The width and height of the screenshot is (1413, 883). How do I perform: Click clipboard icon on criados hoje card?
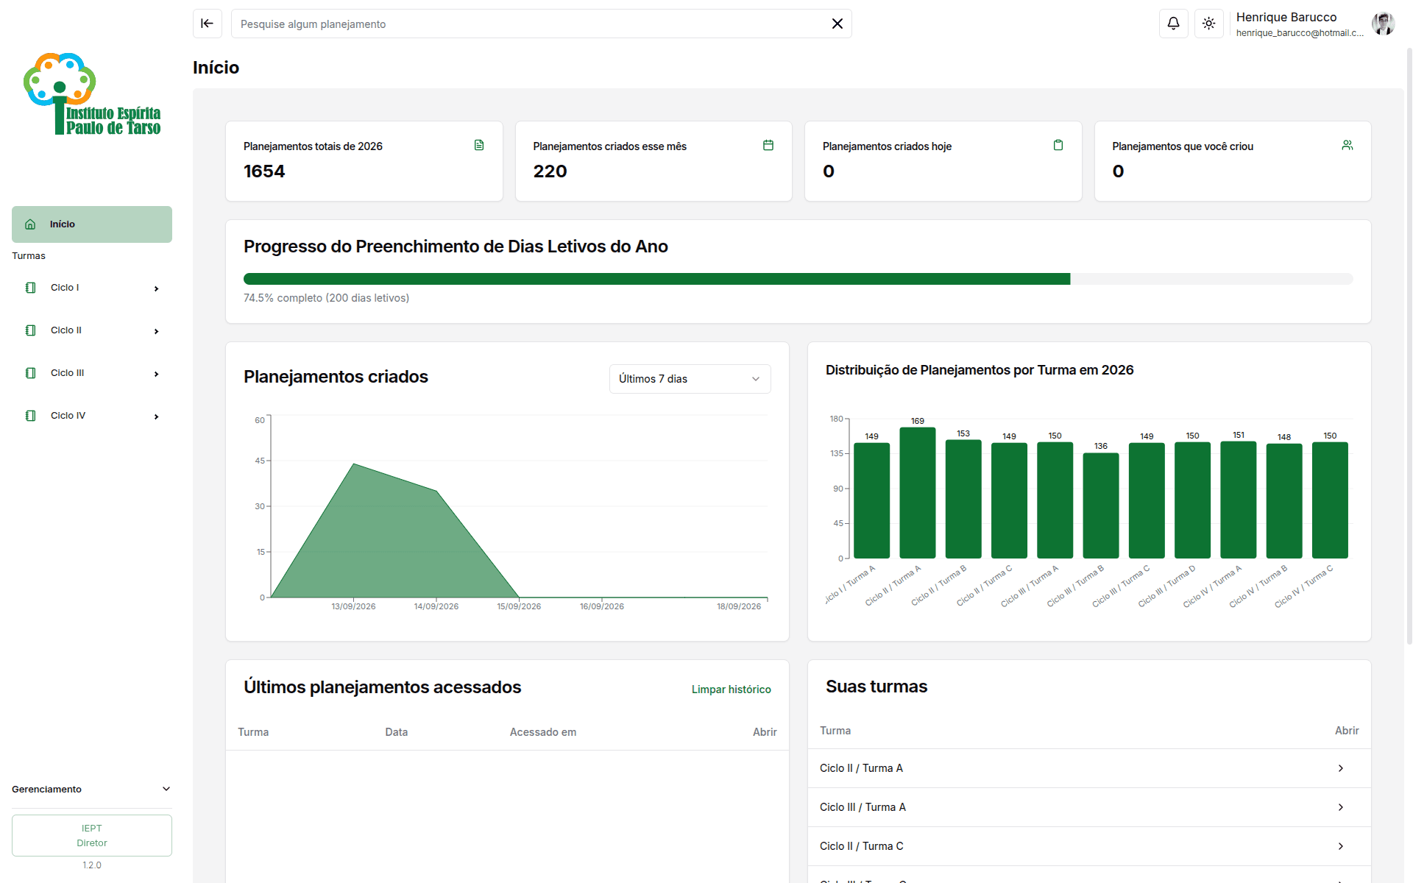[x=1058, y=145]
